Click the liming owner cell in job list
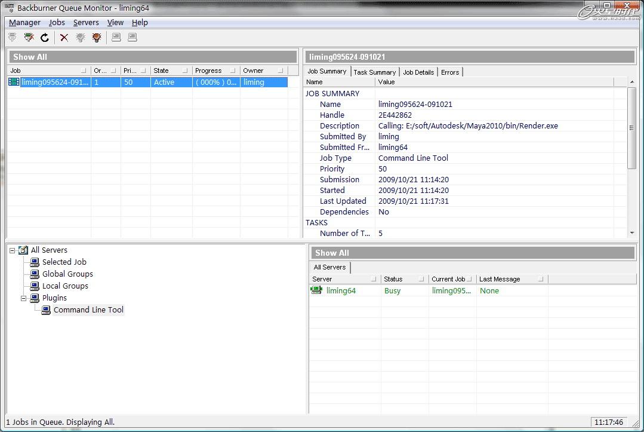The width and height of the screenshot is (644, 432). 264,82
